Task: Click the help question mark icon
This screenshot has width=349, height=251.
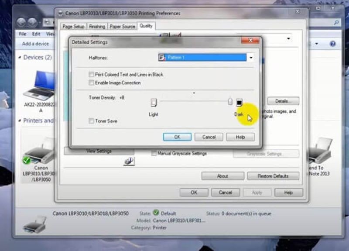Action: pyautogui.click(x=332, y=44)
